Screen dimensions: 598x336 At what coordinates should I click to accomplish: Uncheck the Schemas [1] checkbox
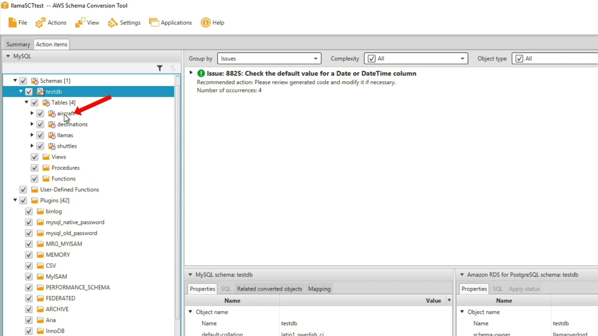[23, 81]
